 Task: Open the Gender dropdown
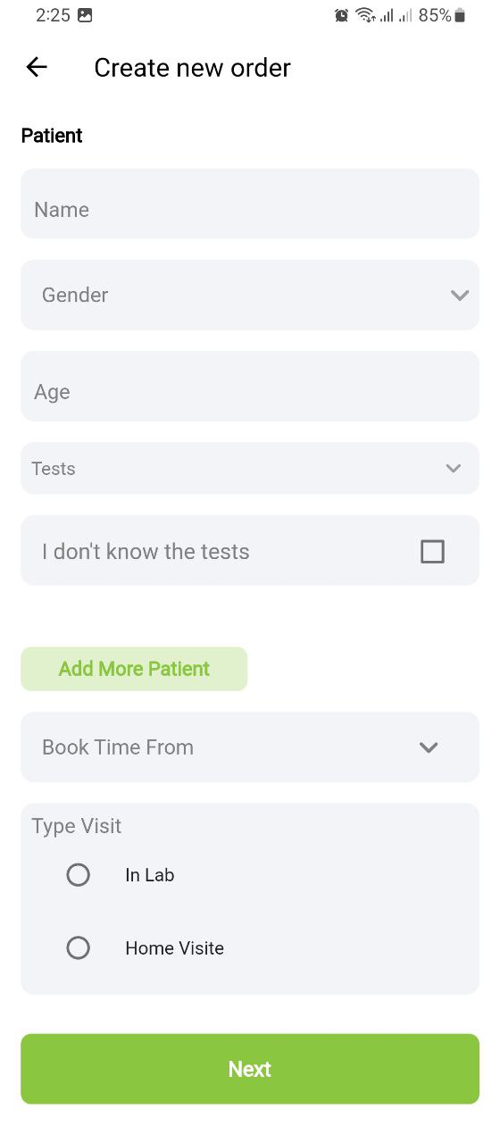pos(250,295)
